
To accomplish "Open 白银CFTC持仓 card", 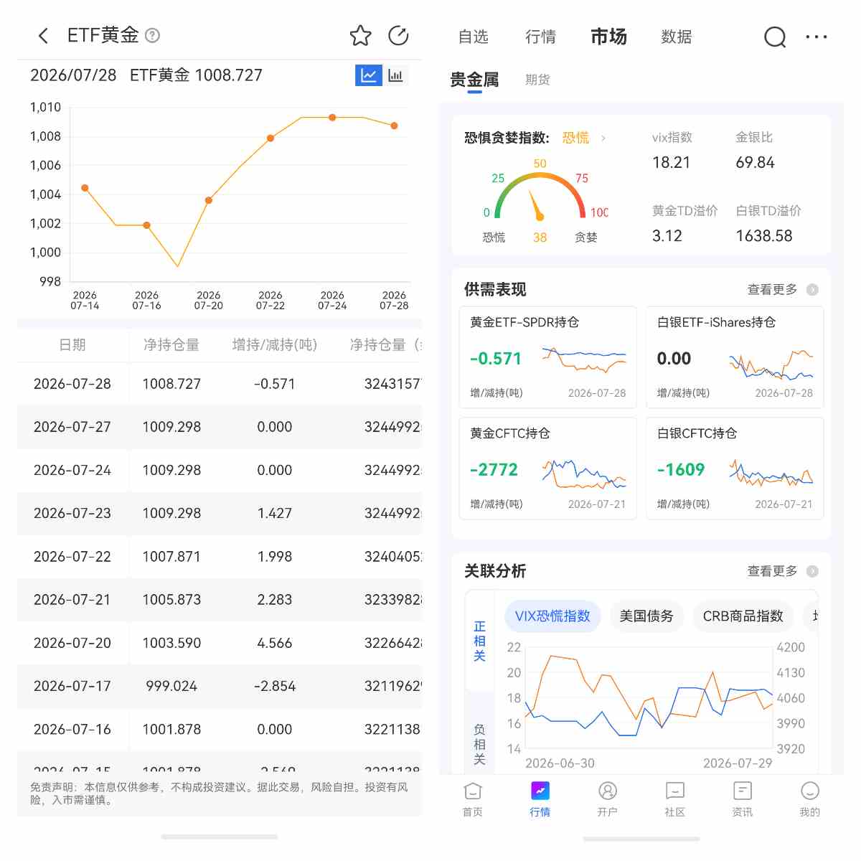I will click(735, 469).
